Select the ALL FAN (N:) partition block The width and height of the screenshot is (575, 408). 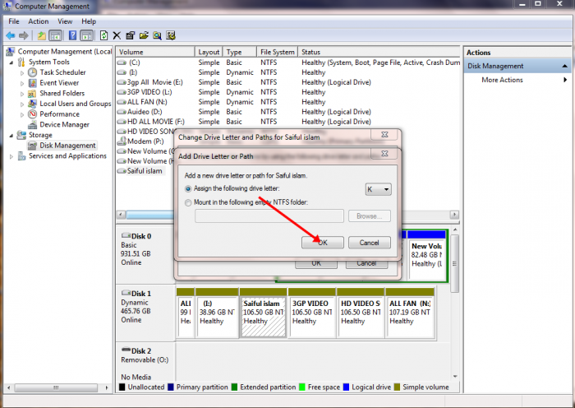pyautogui.click(x=410, y=313)
